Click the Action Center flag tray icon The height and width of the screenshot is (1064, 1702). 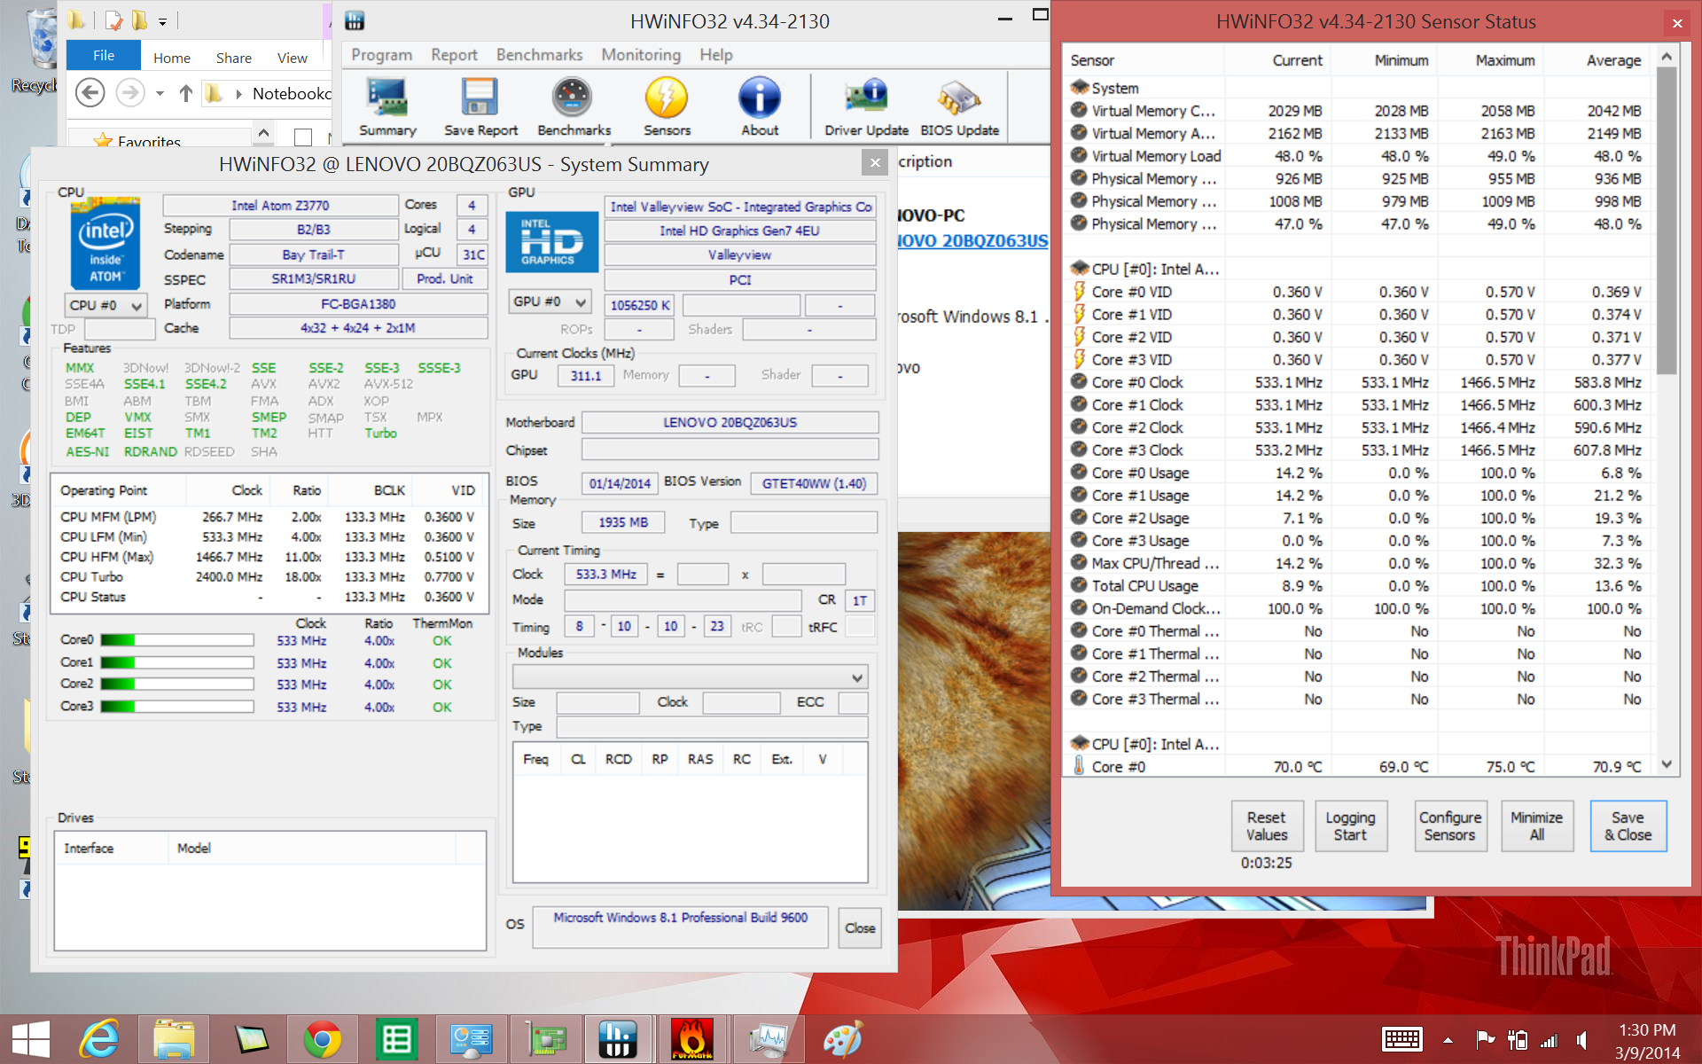coord(1485,1040)
